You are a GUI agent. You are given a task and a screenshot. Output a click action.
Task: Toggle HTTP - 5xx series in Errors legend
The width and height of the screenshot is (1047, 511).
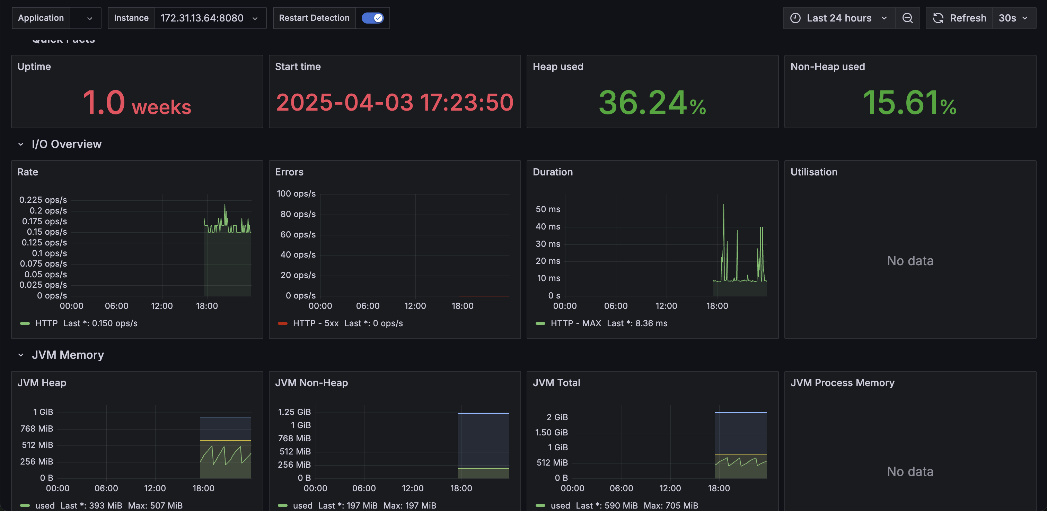pos(315,323)
